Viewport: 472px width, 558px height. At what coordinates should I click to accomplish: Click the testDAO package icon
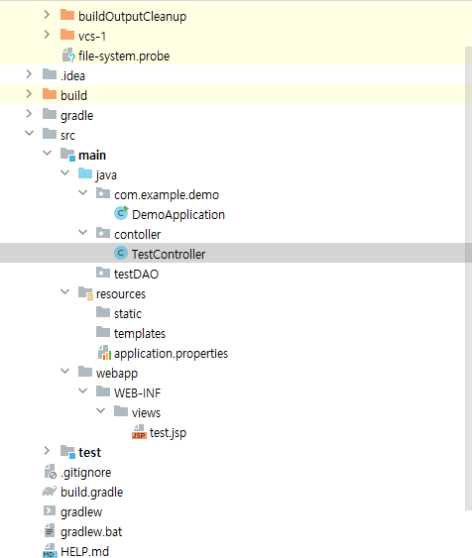coord(103,273)
